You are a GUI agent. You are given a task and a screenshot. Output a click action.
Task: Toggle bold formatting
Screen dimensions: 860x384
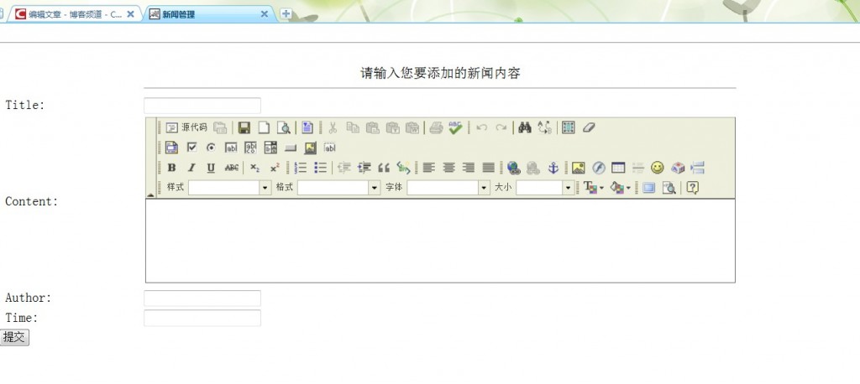point(171,168)
